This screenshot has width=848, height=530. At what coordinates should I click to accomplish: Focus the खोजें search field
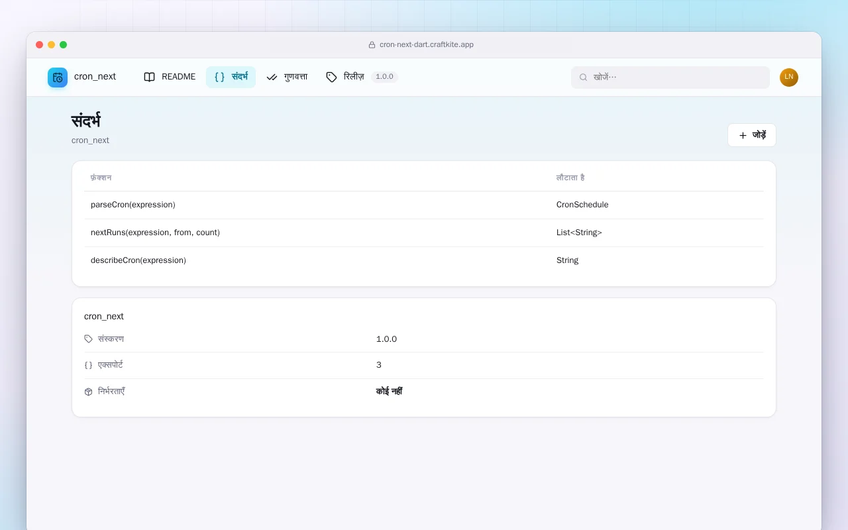click(670, 78)
